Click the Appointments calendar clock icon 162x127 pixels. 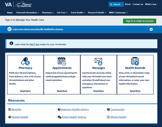tap(62, 61)
